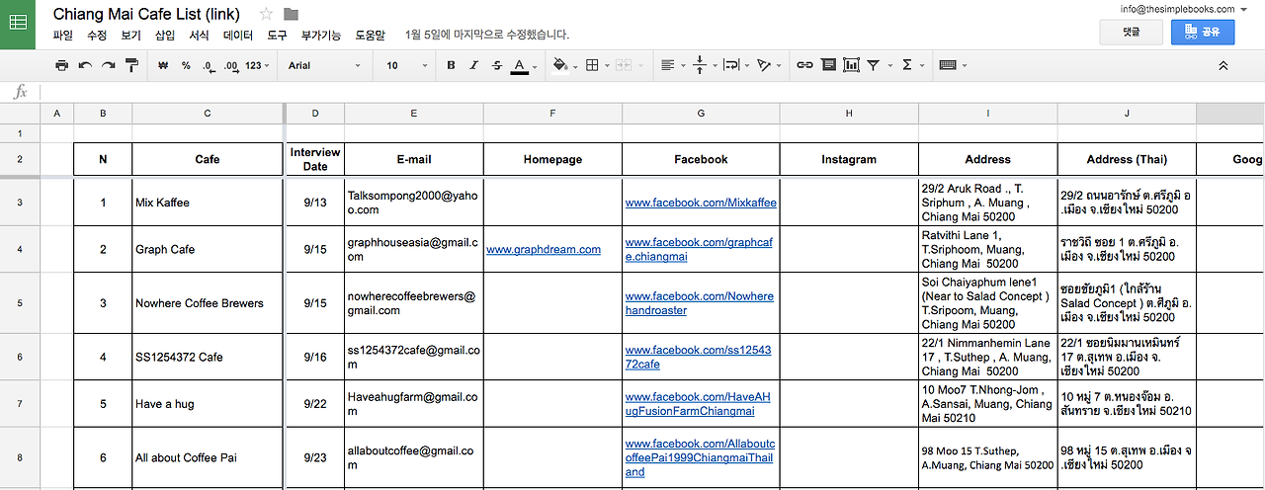
Task: Open www.facebook.com/Mixkaffee link
Action: pos(701,203)
